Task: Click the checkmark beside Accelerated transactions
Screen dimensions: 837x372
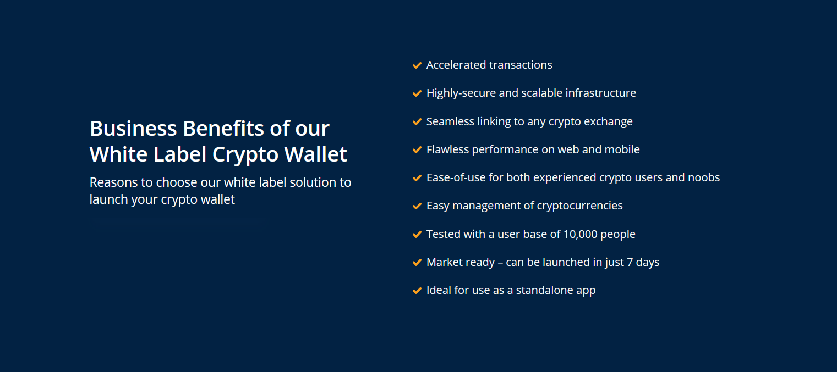Action: point(417,65)
